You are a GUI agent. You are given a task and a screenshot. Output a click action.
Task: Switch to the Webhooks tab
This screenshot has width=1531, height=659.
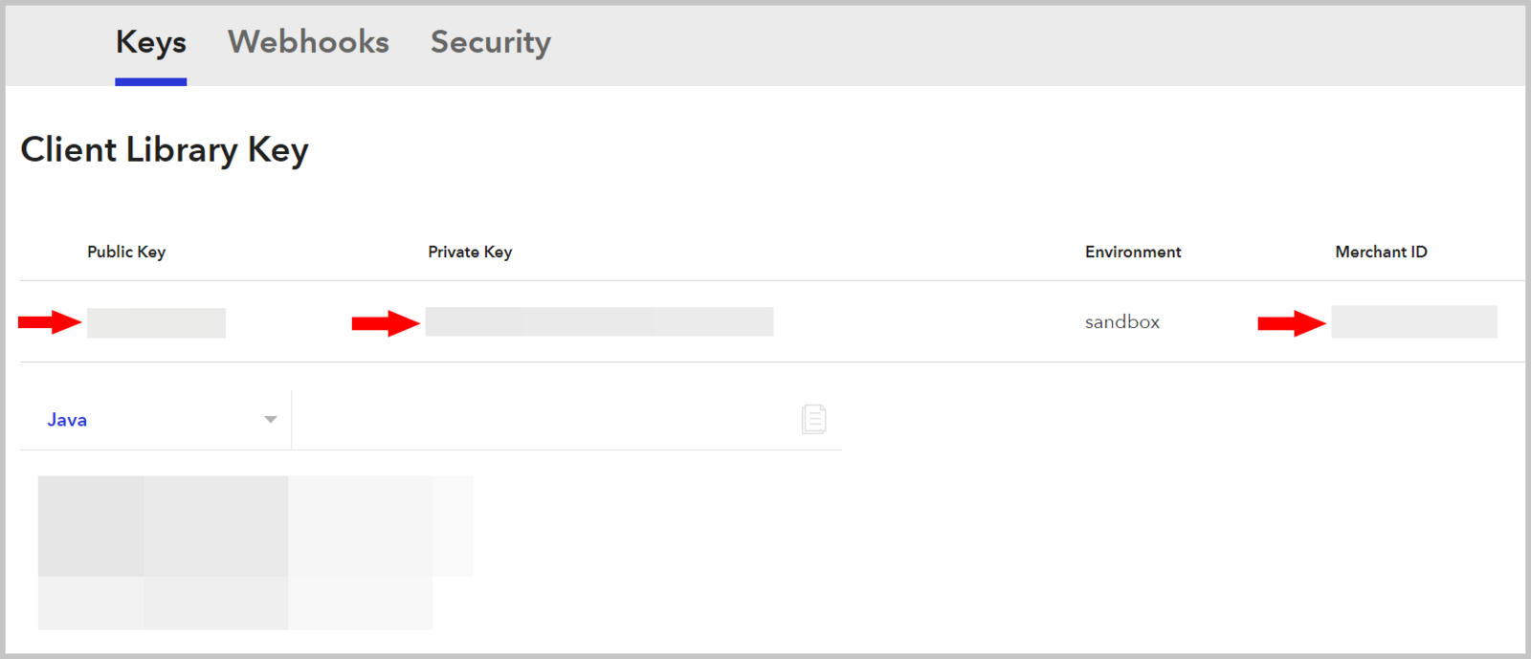pos(308,42)
